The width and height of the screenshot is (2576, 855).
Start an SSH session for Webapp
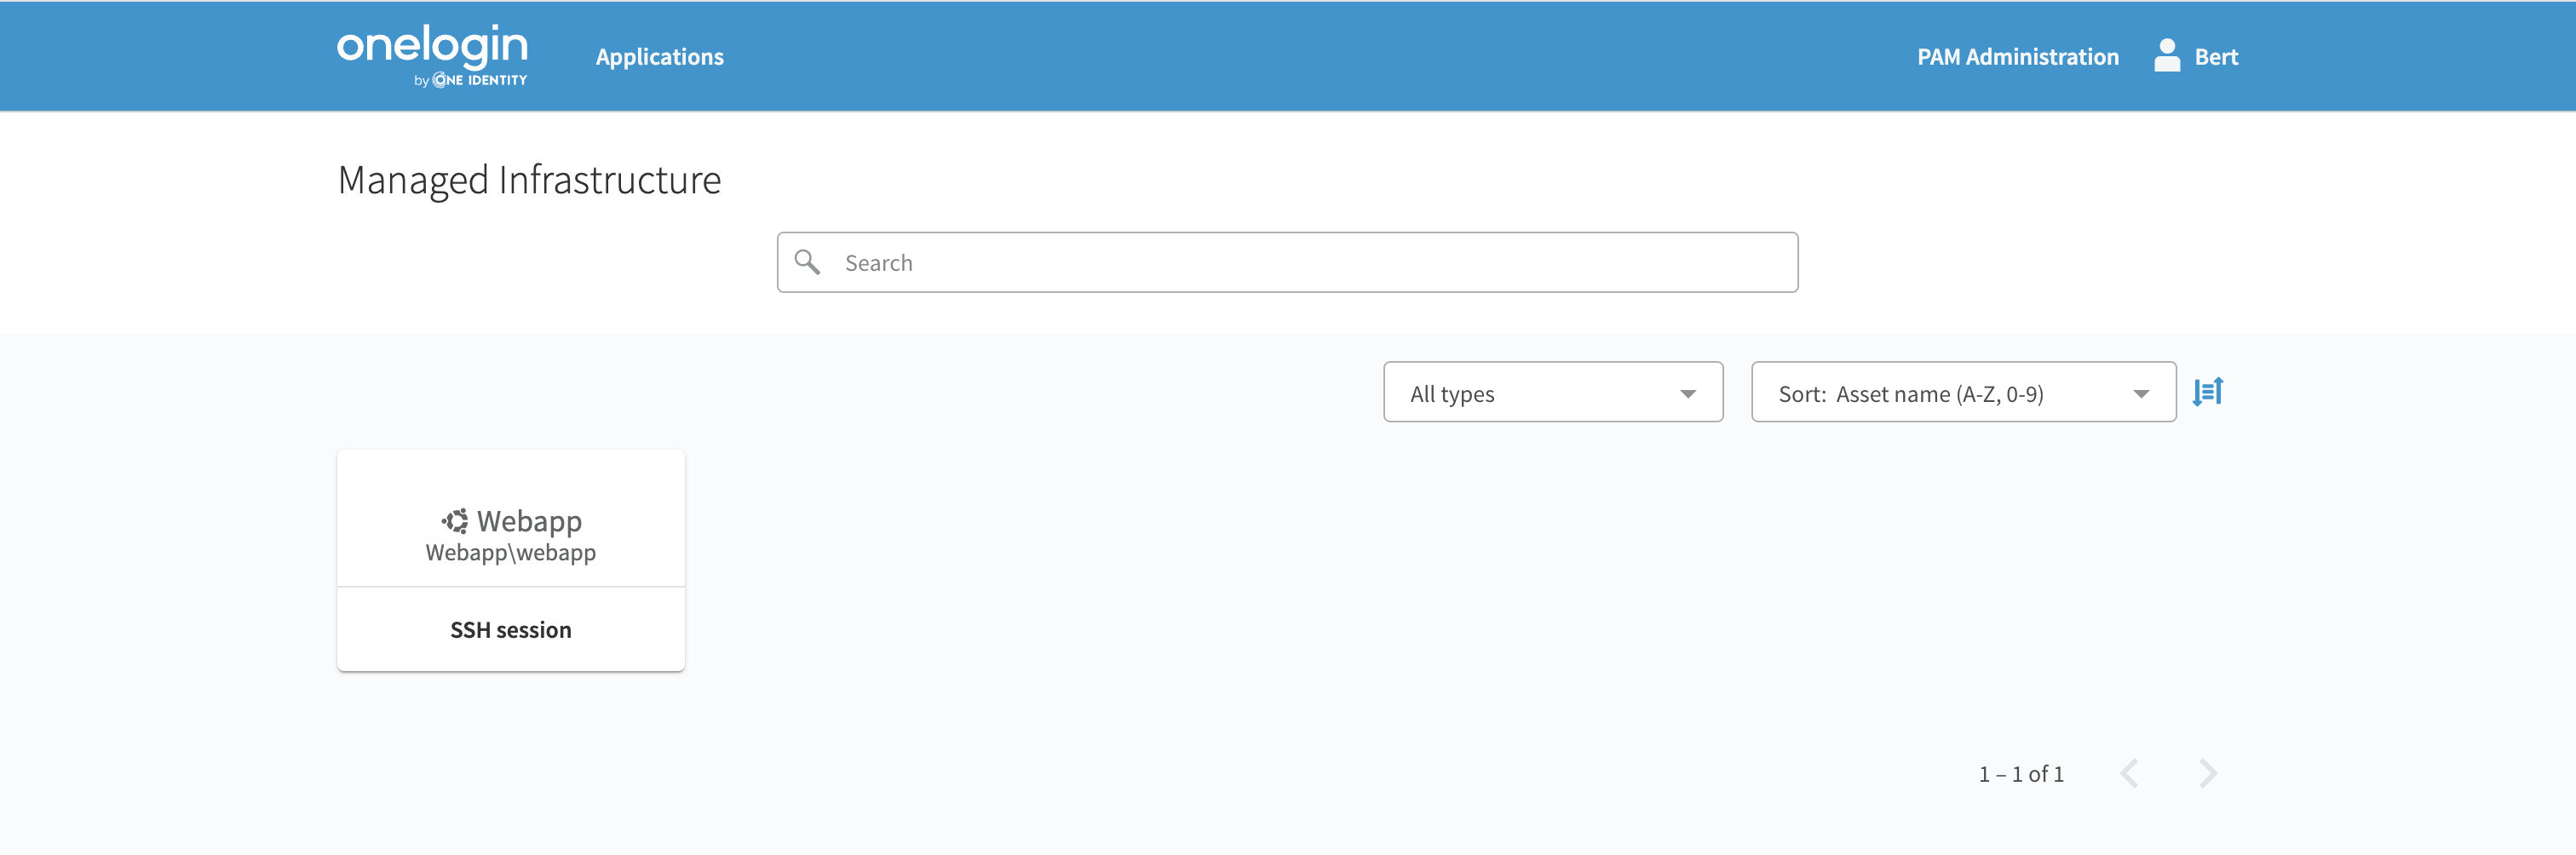point(510,630)
